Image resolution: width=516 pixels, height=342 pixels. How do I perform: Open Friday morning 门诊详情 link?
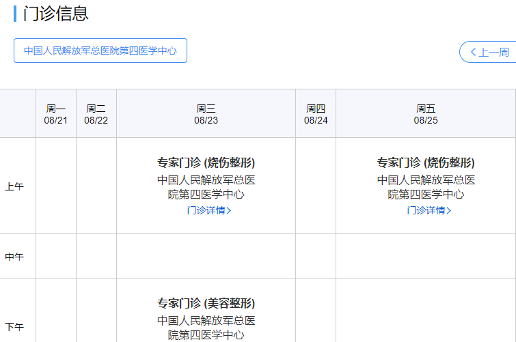tap(426, 210)
